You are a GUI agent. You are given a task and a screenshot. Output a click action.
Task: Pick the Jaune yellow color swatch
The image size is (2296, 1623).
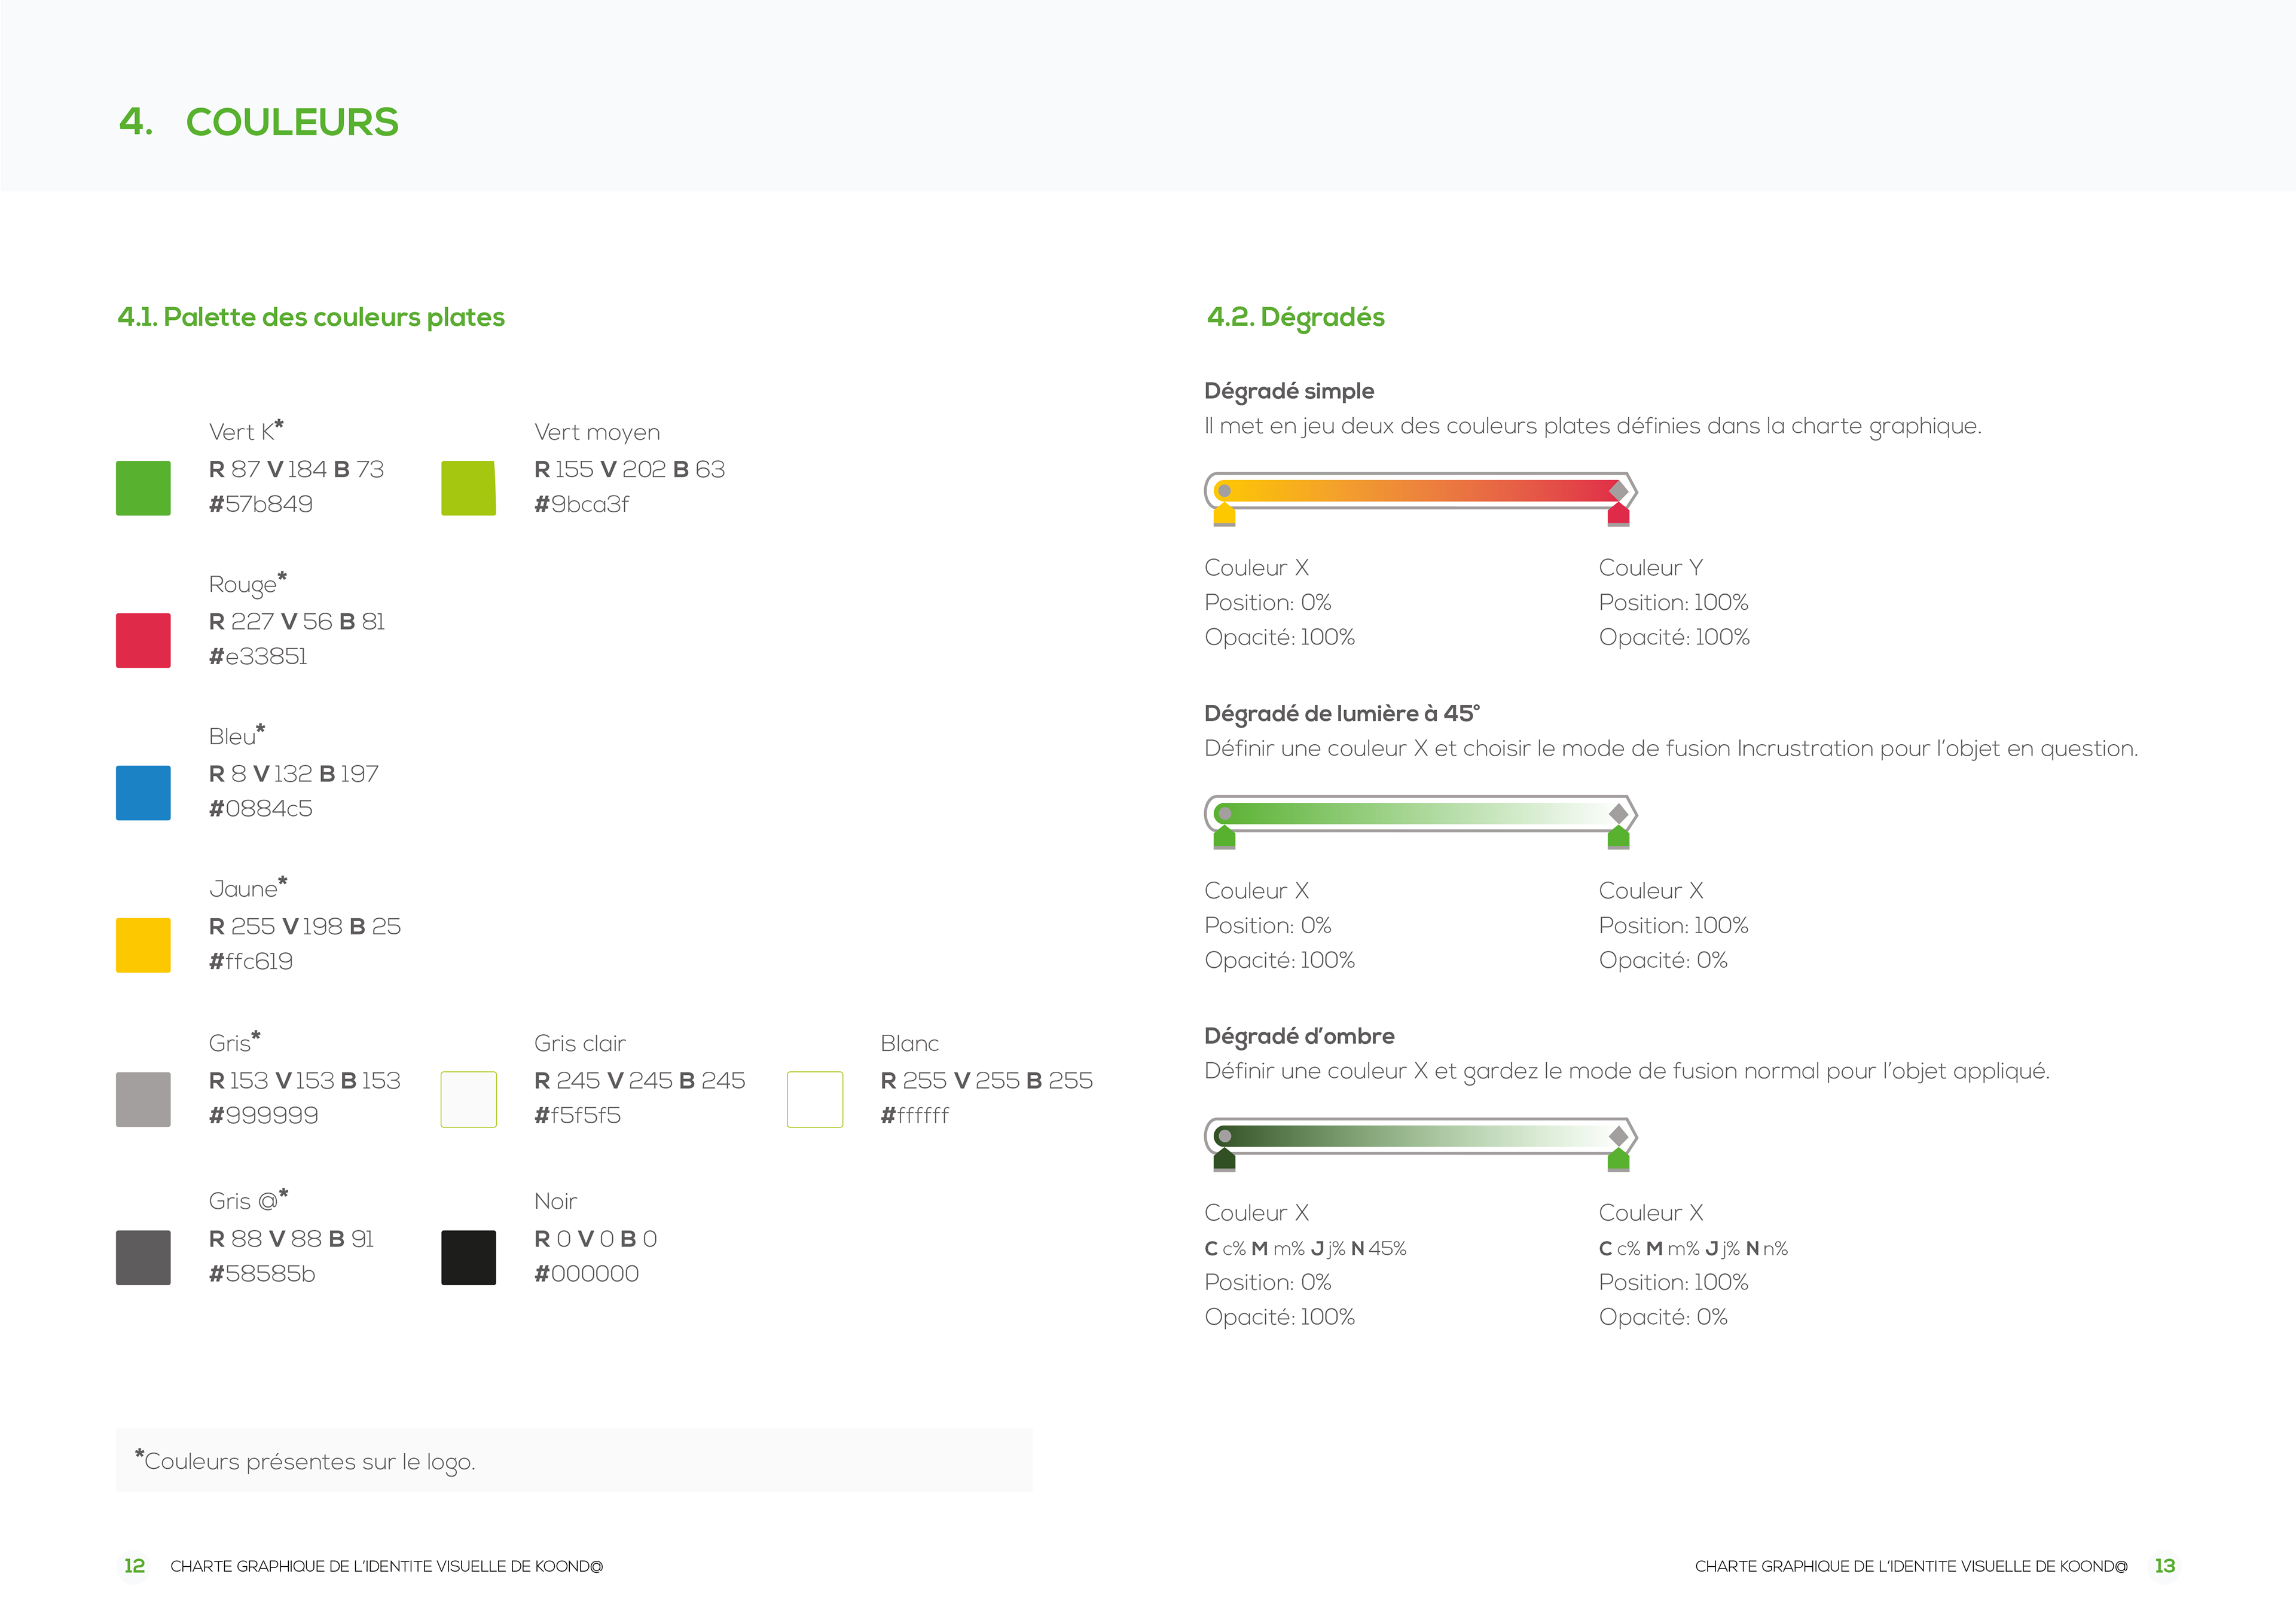tap(143, 945)
